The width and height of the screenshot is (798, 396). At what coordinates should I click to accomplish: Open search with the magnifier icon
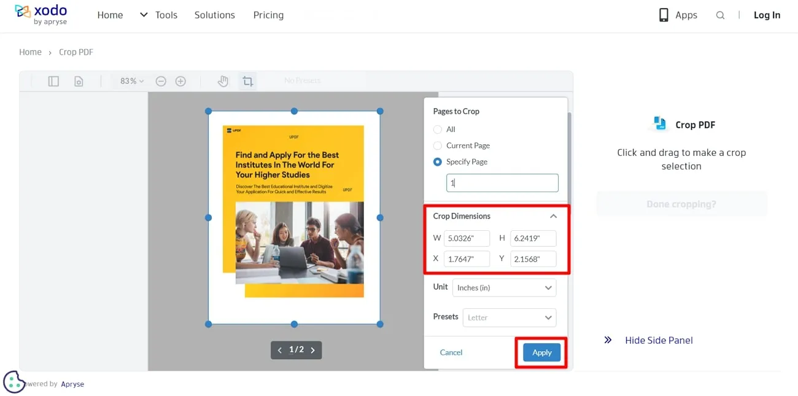pos(720,15)
